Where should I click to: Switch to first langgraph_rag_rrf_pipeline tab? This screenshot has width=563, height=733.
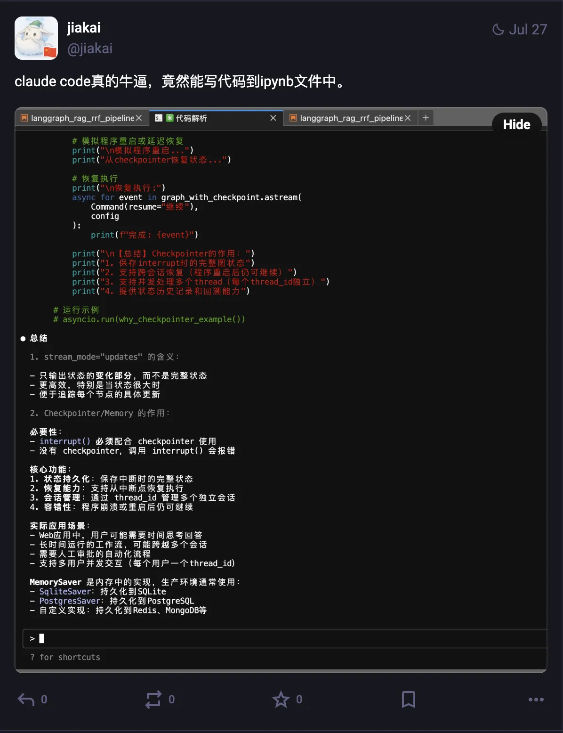[82, 118]
